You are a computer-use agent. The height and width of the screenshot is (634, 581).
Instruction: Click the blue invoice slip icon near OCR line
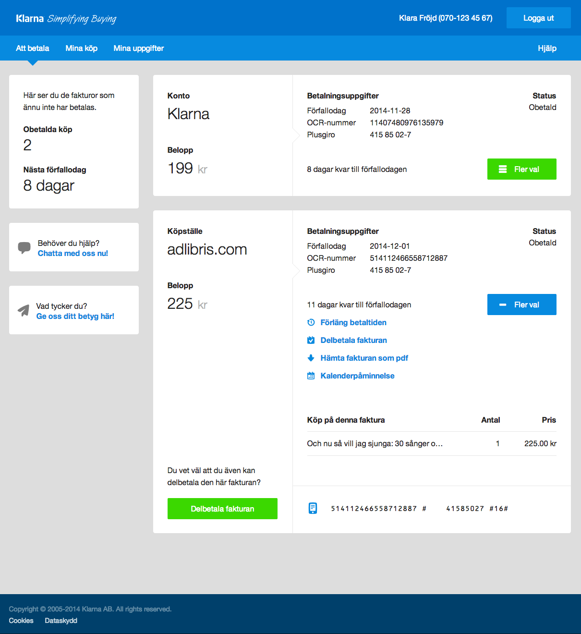click(313, 508)
